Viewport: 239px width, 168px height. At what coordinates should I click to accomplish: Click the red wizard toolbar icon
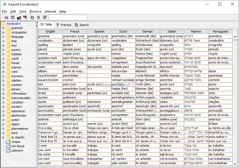tap(25, 18)
